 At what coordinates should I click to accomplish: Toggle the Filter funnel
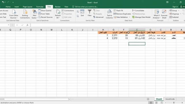tap(90, 13)
